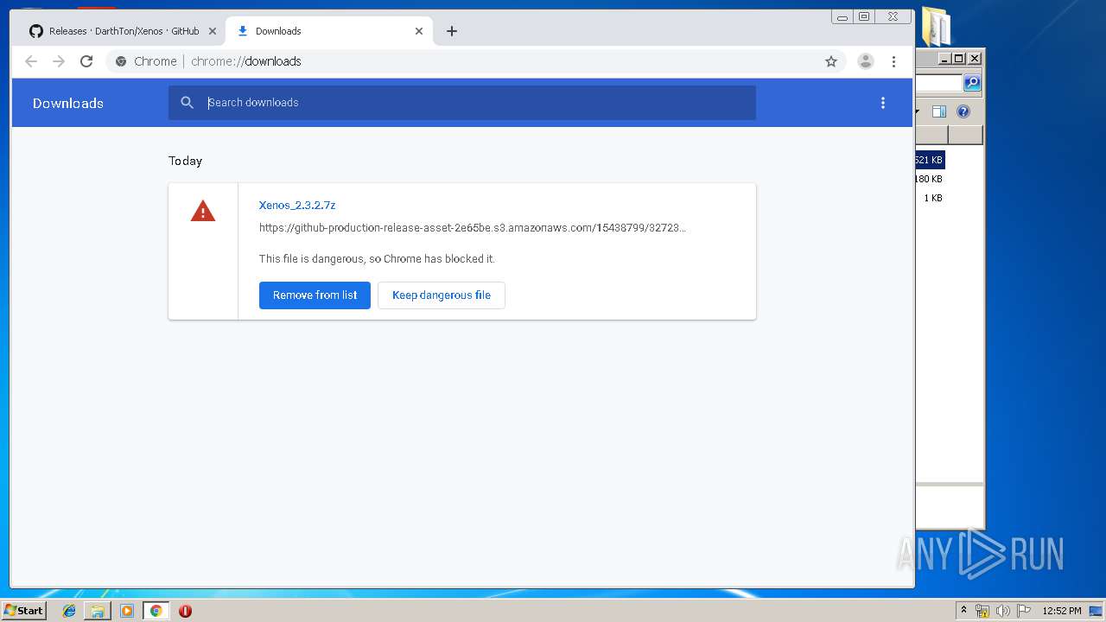Click the Downloads page title
This screenshot has width=1106, height=622.
68,103
